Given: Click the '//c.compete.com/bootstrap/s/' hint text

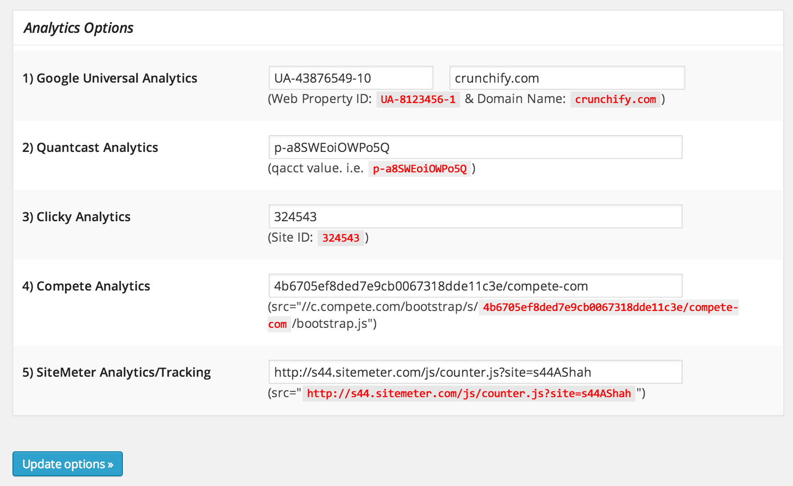Looking at the screenshot, I should 389,307.
